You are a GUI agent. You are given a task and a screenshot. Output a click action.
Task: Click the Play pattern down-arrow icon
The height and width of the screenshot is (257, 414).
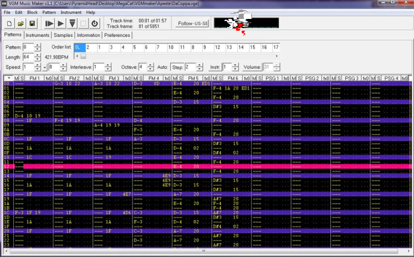click(73, 24)
